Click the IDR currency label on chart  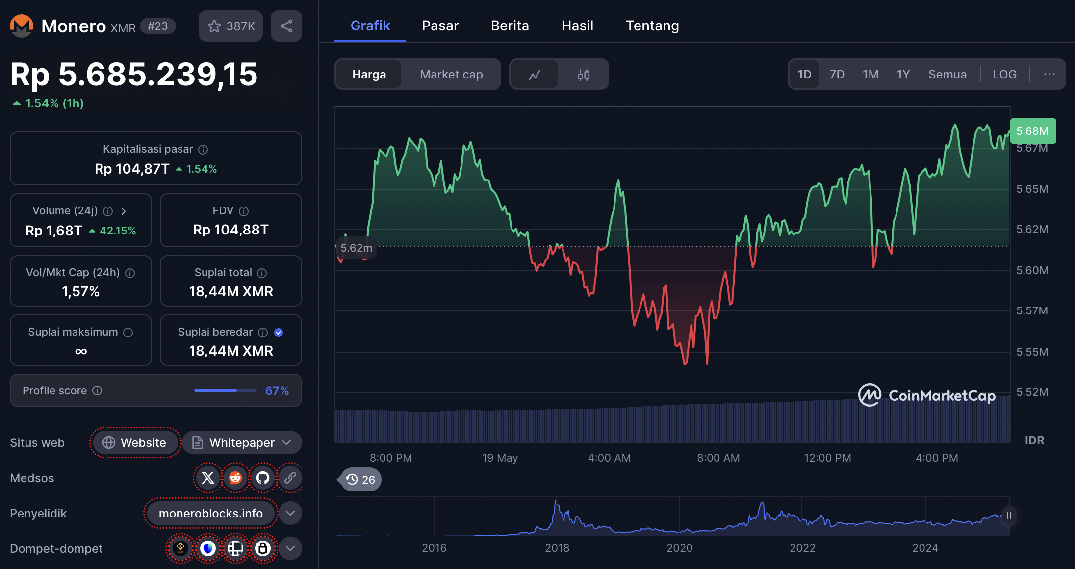point(1034,440)
